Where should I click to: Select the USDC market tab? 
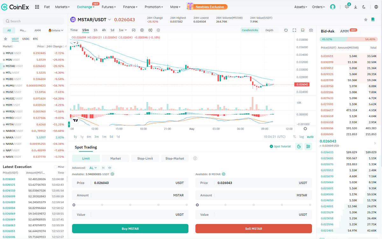pos(26,39)
